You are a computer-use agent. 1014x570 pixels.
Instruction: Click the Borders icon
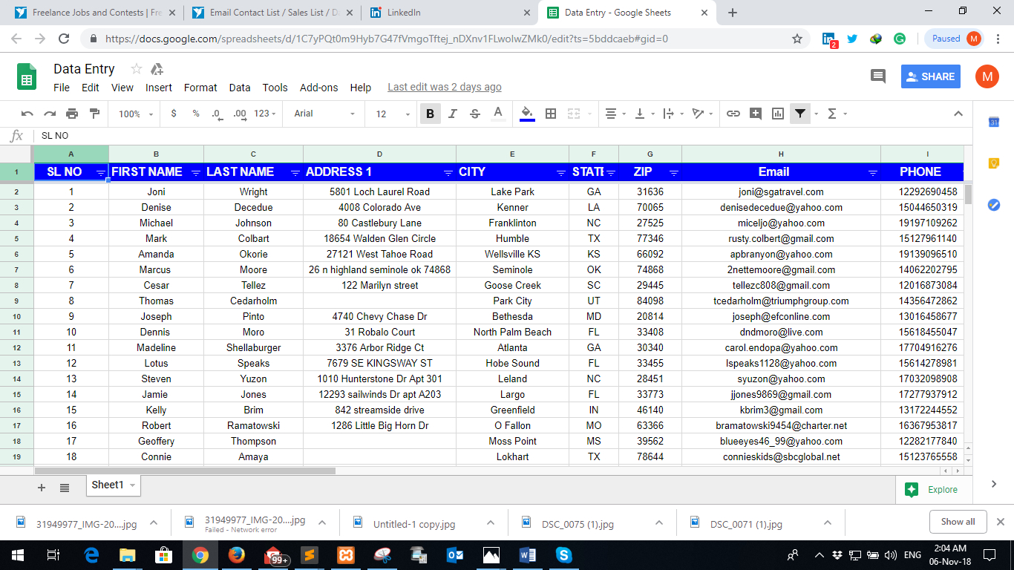[550, 114]
